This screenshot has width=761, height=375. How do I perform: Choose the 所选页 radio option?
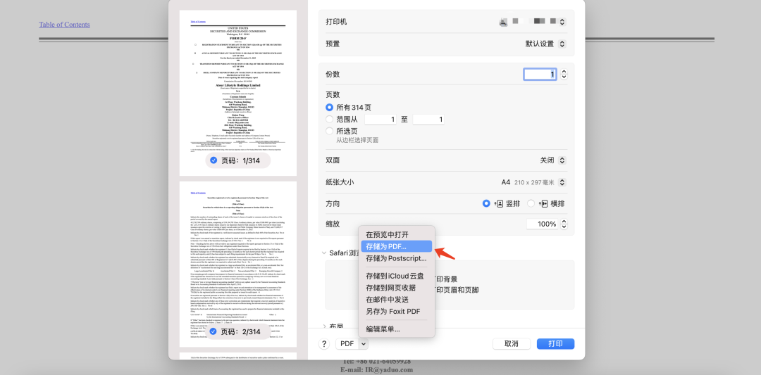tap(329, 131)
